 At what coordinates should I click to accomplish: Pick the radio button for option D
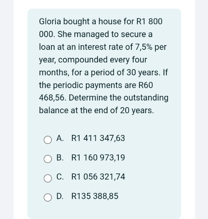(48, 197)
